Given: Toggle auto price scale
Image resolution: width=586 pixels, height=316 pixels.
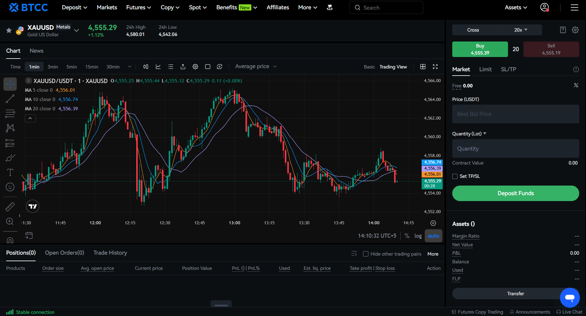Looking at the screenshot, I should [x=433, y=236].
